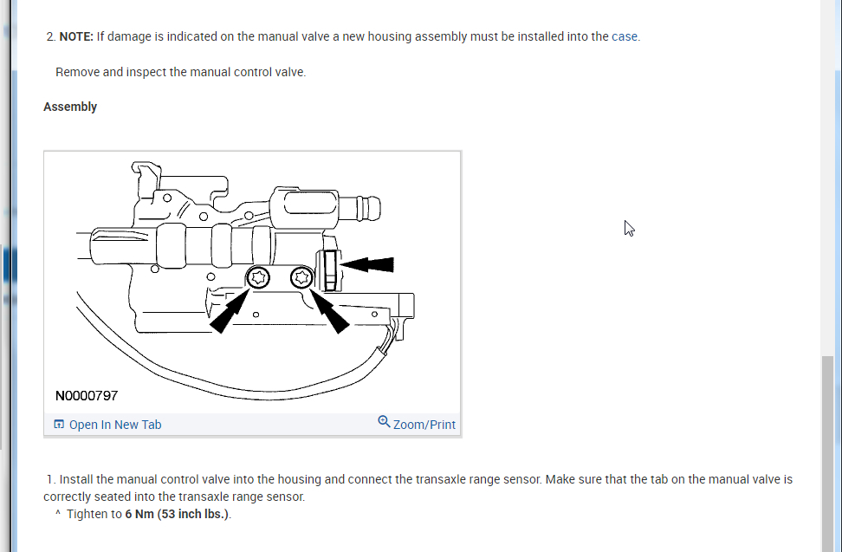Click the right Torx bolt in diagram
This screenshot has height=552, width=842.
[x=301, y=277]
